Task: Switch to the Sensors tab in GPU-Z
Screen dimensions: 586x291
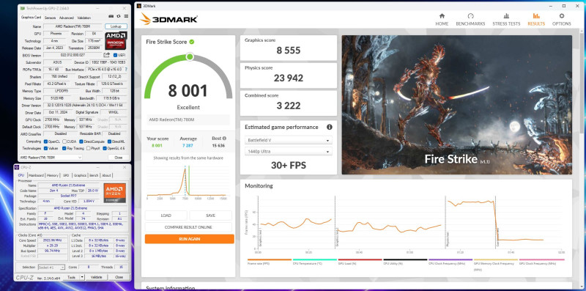Action: (50, 18)
